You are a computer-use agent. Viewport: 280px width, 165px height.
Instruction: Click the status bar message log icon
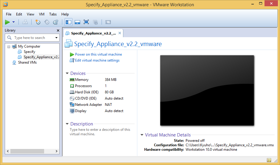(x=269, y=160)
